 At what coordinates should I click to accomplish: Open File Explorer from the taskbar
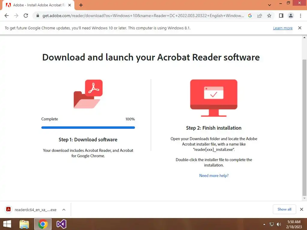(24, 224)
